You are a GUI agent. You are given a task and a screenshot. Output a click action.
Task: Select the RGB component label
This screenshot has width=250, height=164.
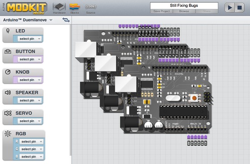[21, 134]
